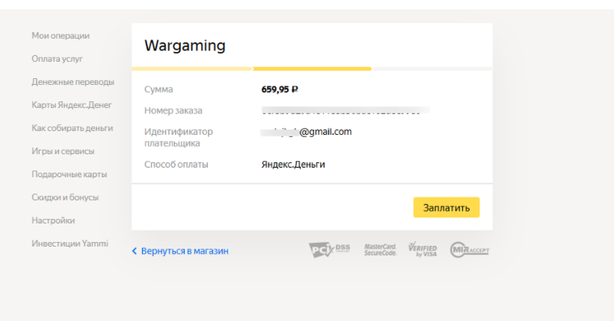Image resolution: width=614 pixels, height=321 pixels.
Task: Click the payer's @gmail.com address
Action: [306, 132]
